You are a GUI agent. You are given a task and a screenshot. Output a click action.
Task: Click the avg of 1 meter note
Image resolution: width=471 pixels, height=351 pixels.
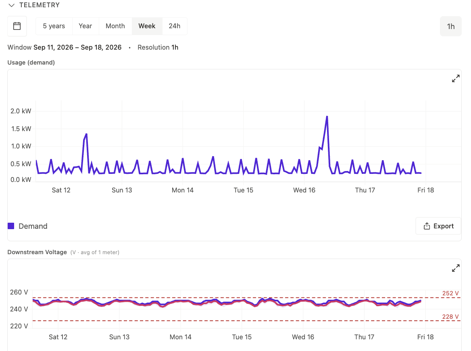(x=95, y=253)
